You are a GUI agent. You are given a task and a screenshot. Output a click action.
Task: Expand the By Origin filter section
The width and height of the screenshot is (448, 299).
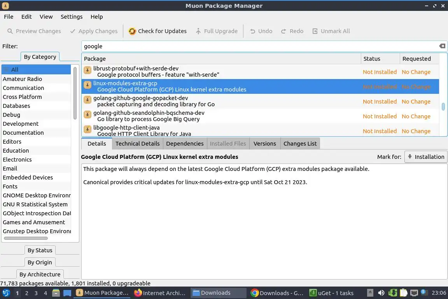click(x=40, y=262)
